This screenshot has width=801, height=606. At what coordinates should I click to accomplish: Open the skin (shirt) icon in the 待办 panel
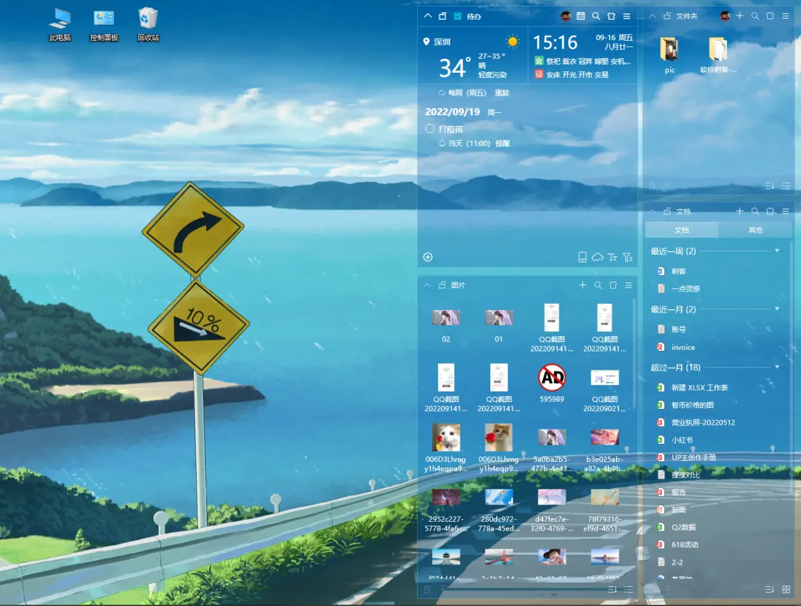coord(611,16)
